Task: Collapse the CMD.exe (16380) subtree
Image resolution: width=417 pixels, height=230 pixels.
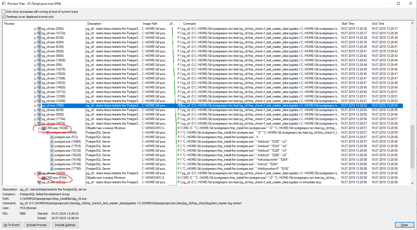Action: pos(39,128)
